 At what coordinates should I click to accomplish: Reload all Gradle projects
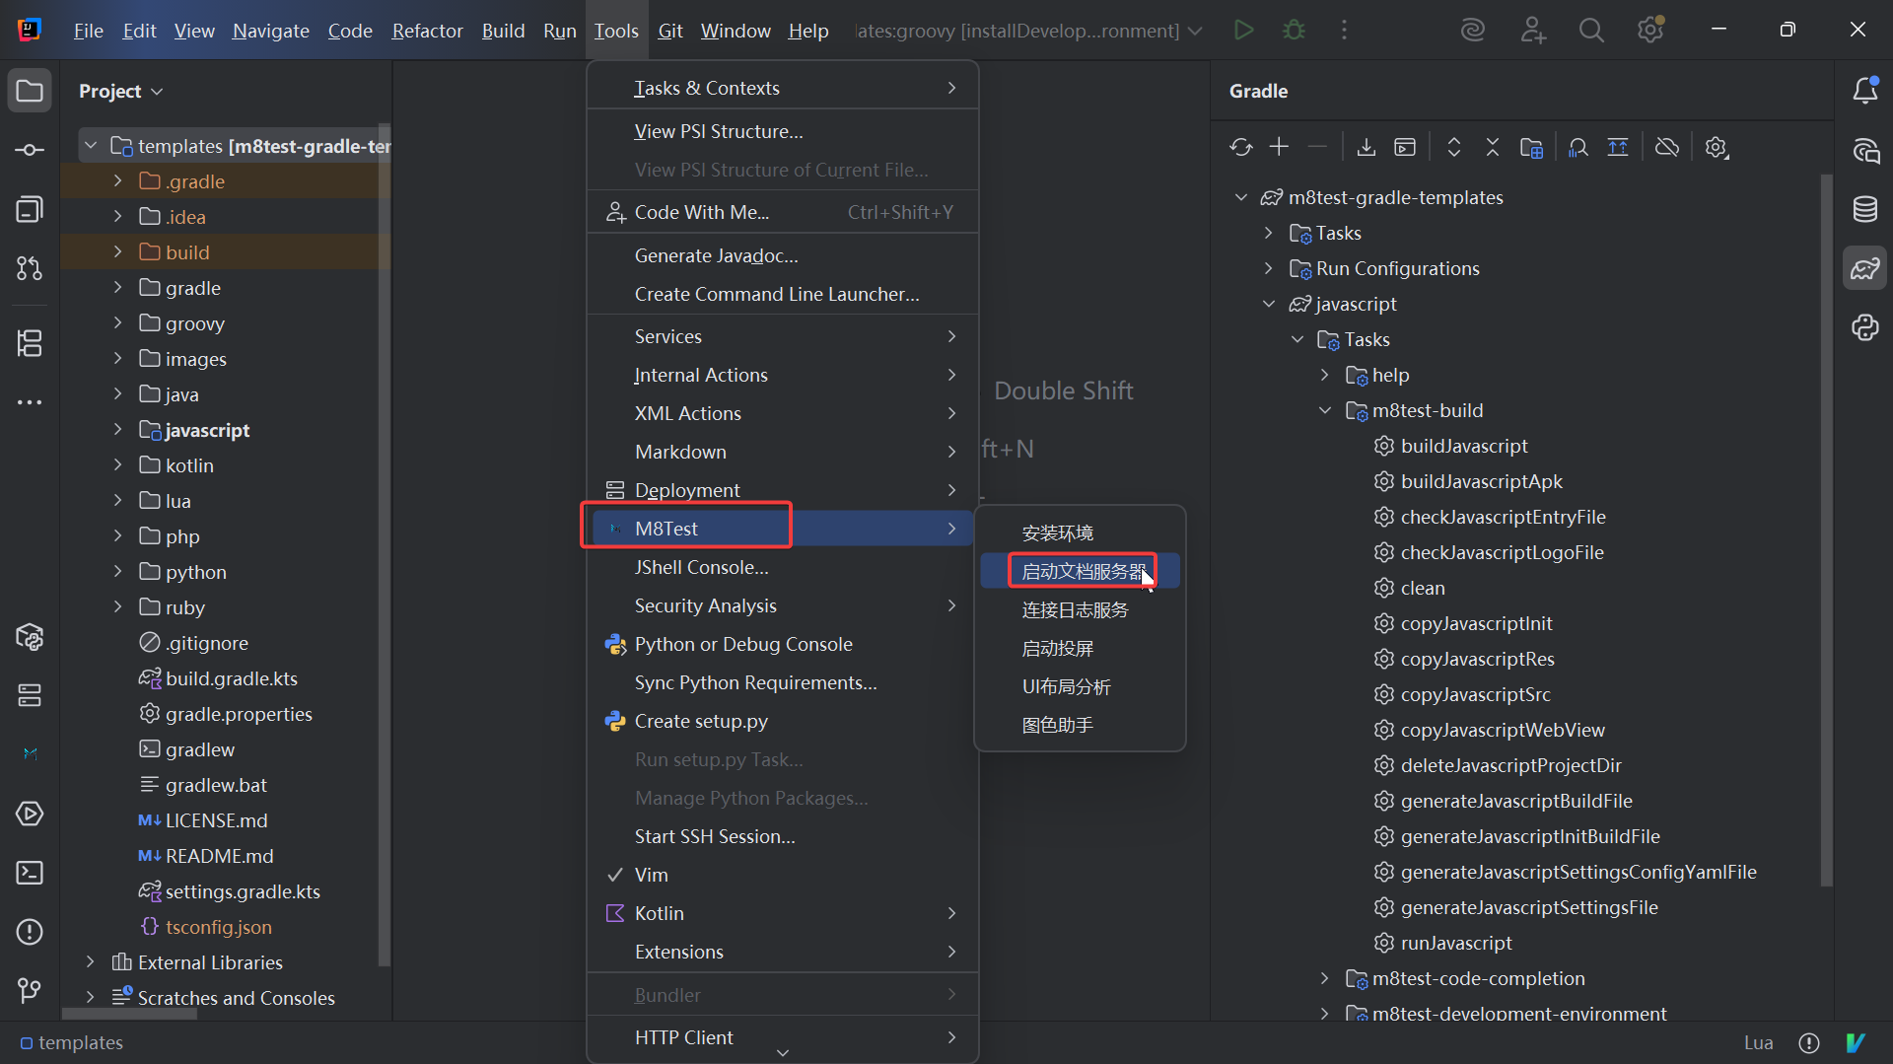pyautogui.click(x=1240, y=148)
